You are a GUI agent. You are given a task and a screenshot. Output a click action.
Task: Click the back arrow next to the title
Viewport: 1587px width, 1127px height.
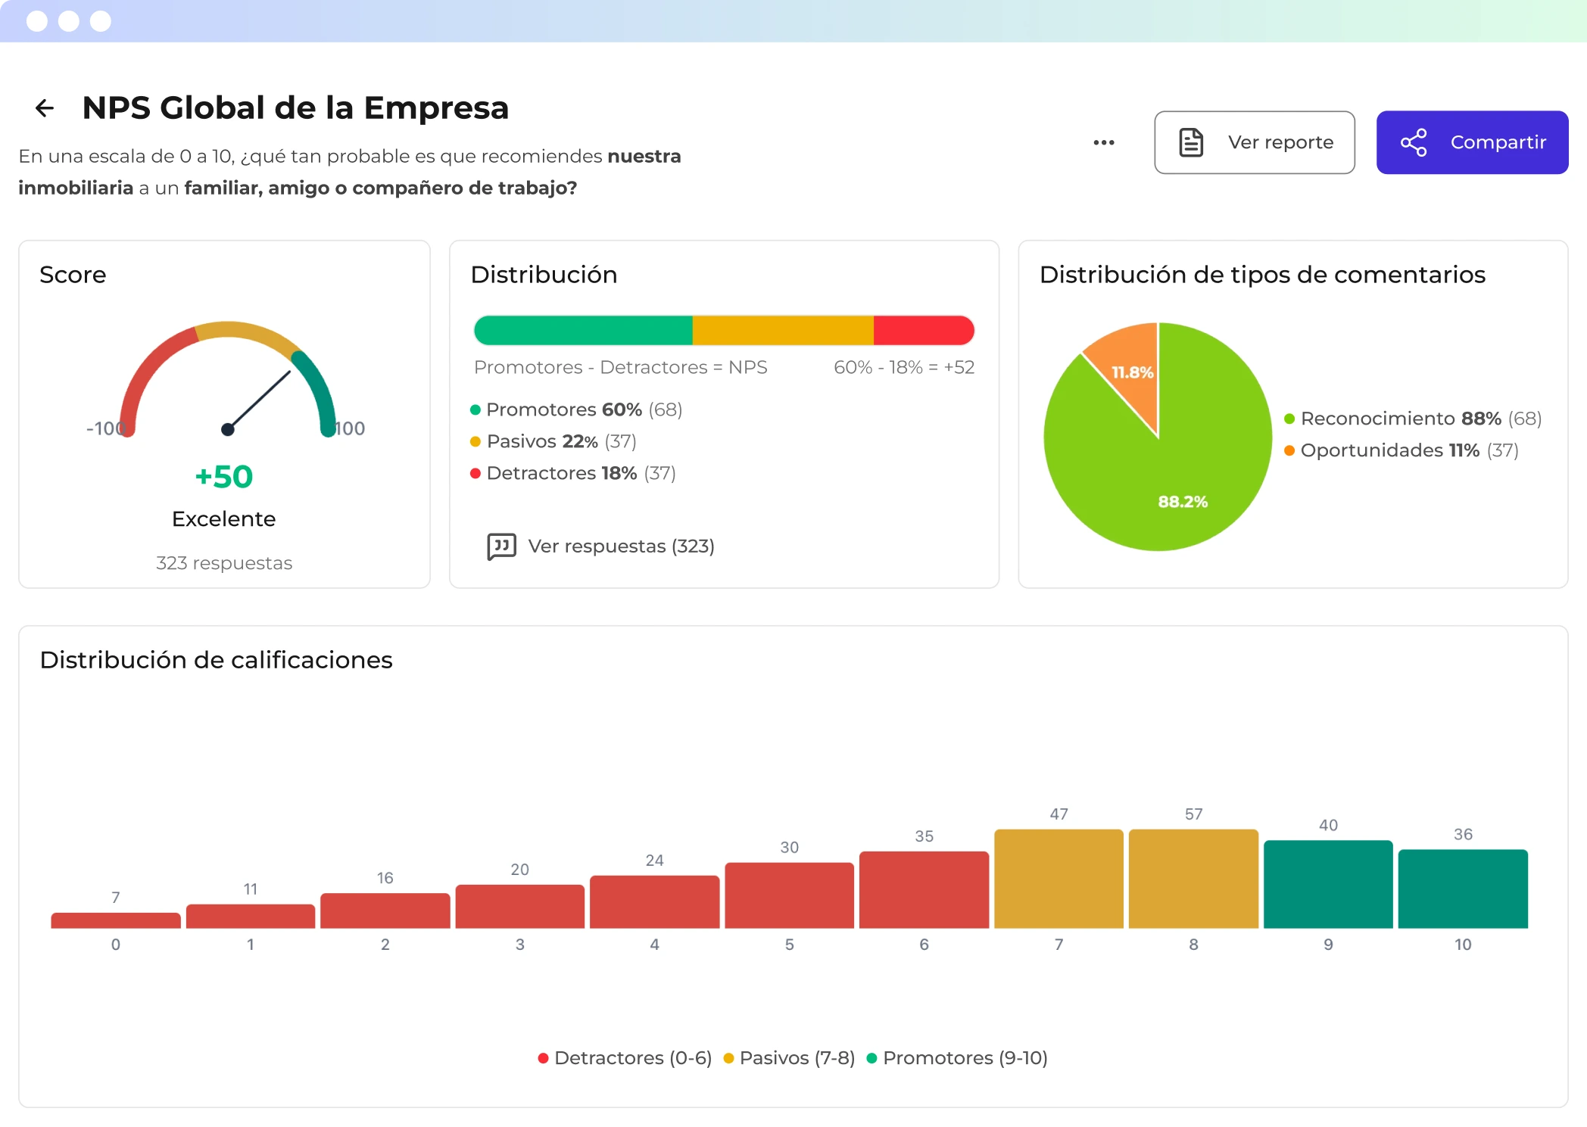44,107
